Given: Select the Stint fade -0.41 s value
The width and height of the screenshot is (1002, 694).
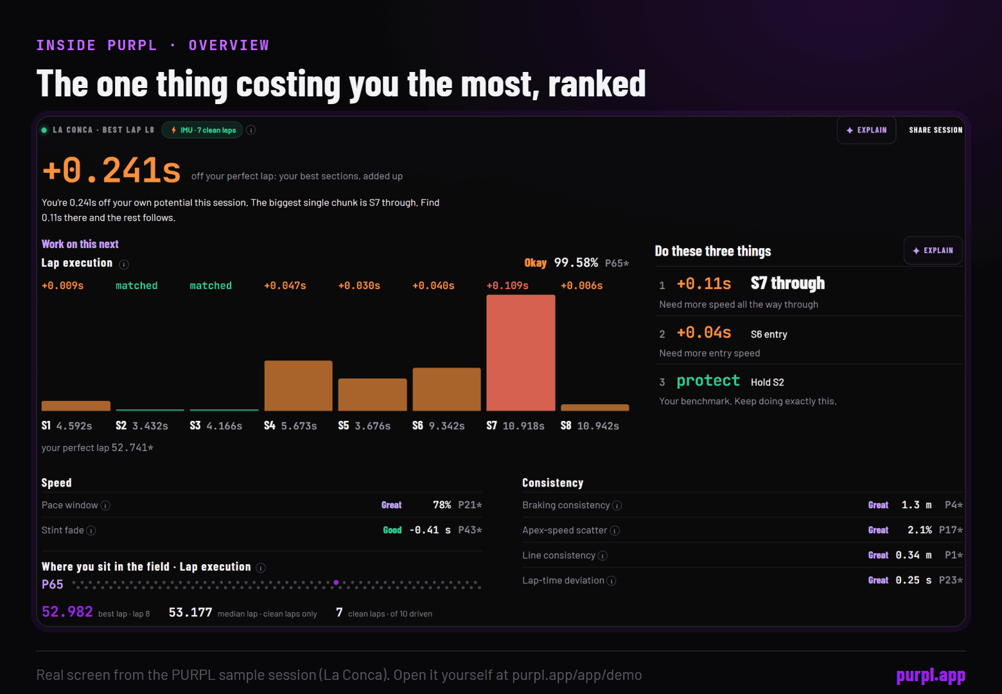Looking at the screenshot, I should point(430,530).
